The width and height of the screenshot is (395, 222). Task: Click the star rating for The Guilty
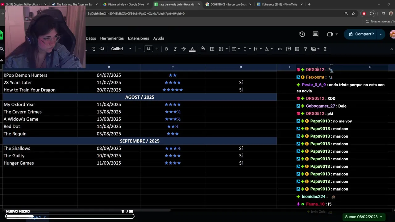click(x=173, y=156)
